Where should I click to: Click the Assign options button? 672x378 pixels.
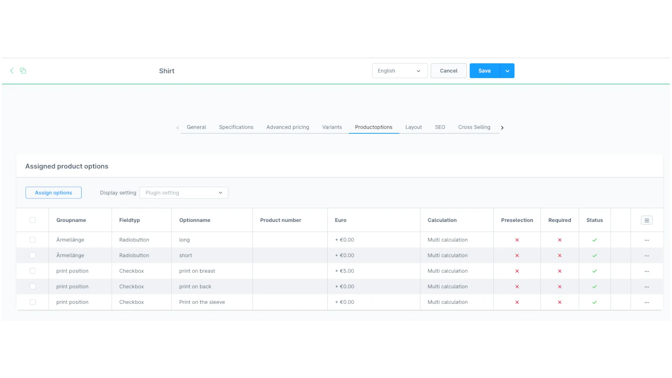pos(53,192)
